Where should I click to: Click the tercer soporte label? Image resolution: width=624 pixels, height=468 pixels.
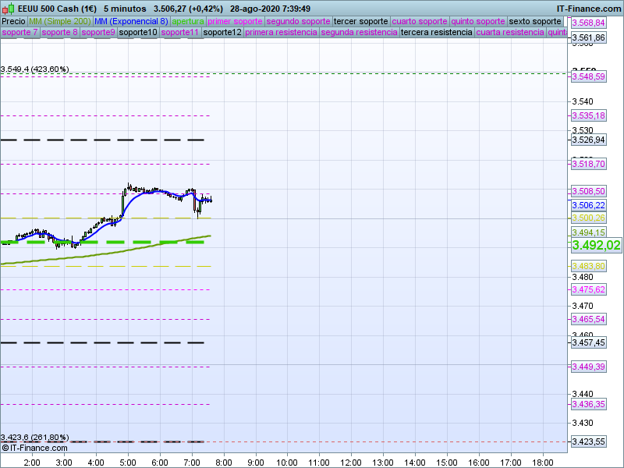coord(360,21)
